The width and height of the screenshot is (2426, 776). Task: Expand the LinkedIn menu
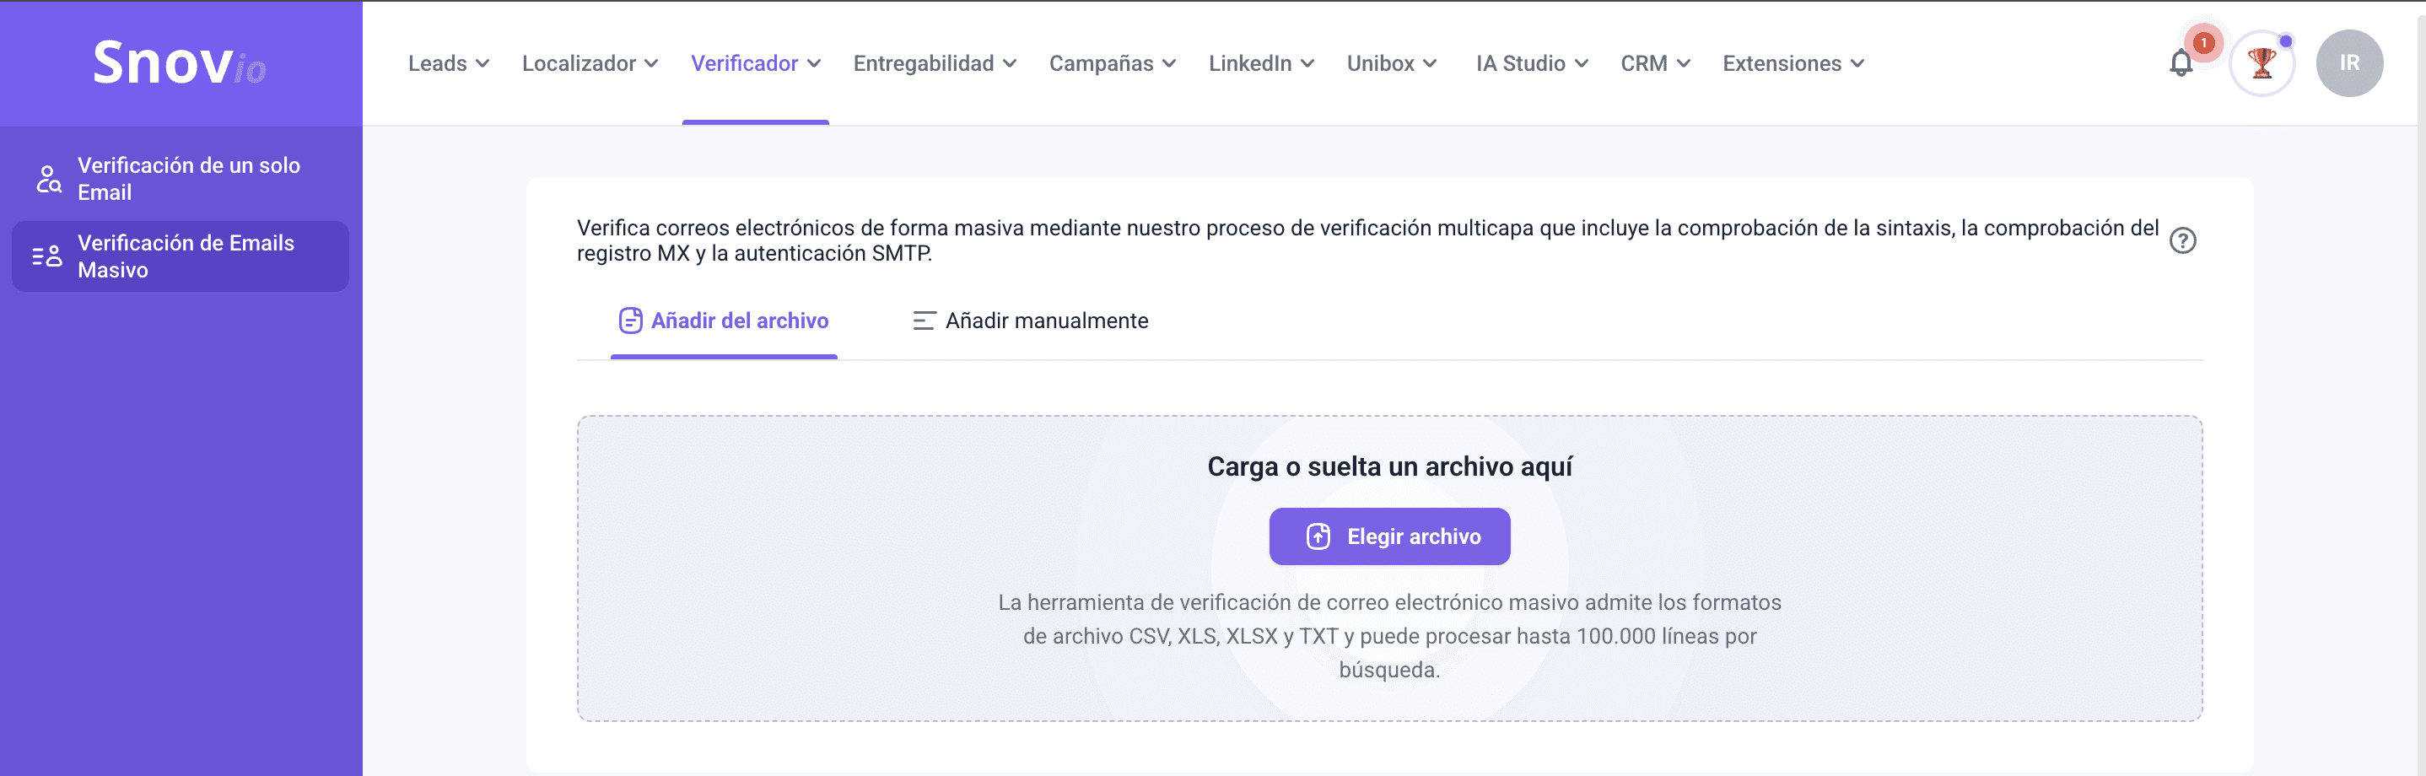coord(1261,64)
